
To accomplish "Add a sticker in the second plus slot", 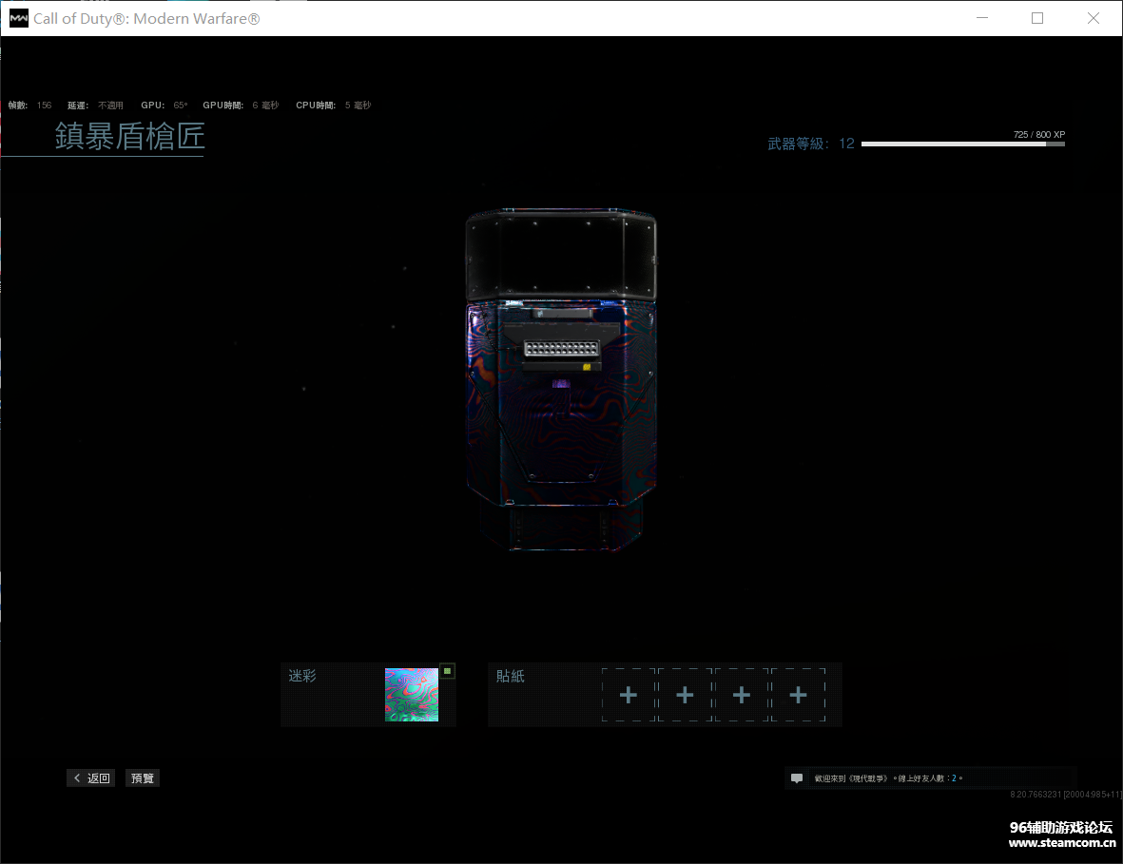I will click(x=685, y=695).
